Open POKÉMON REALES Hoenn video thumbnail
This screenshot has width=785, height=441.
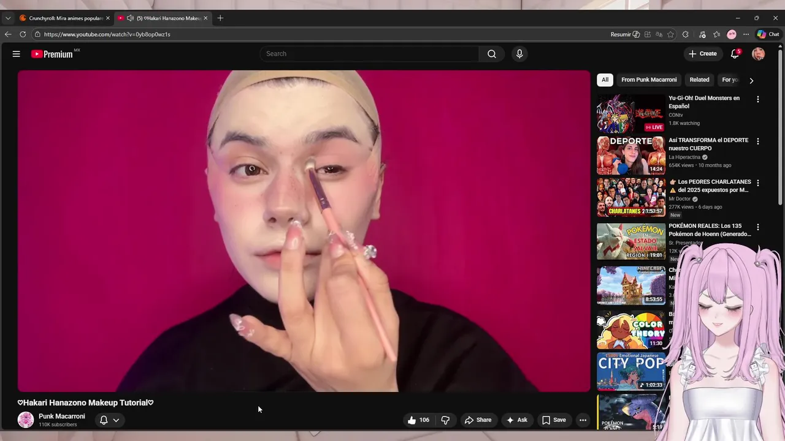tap(630, 241)
